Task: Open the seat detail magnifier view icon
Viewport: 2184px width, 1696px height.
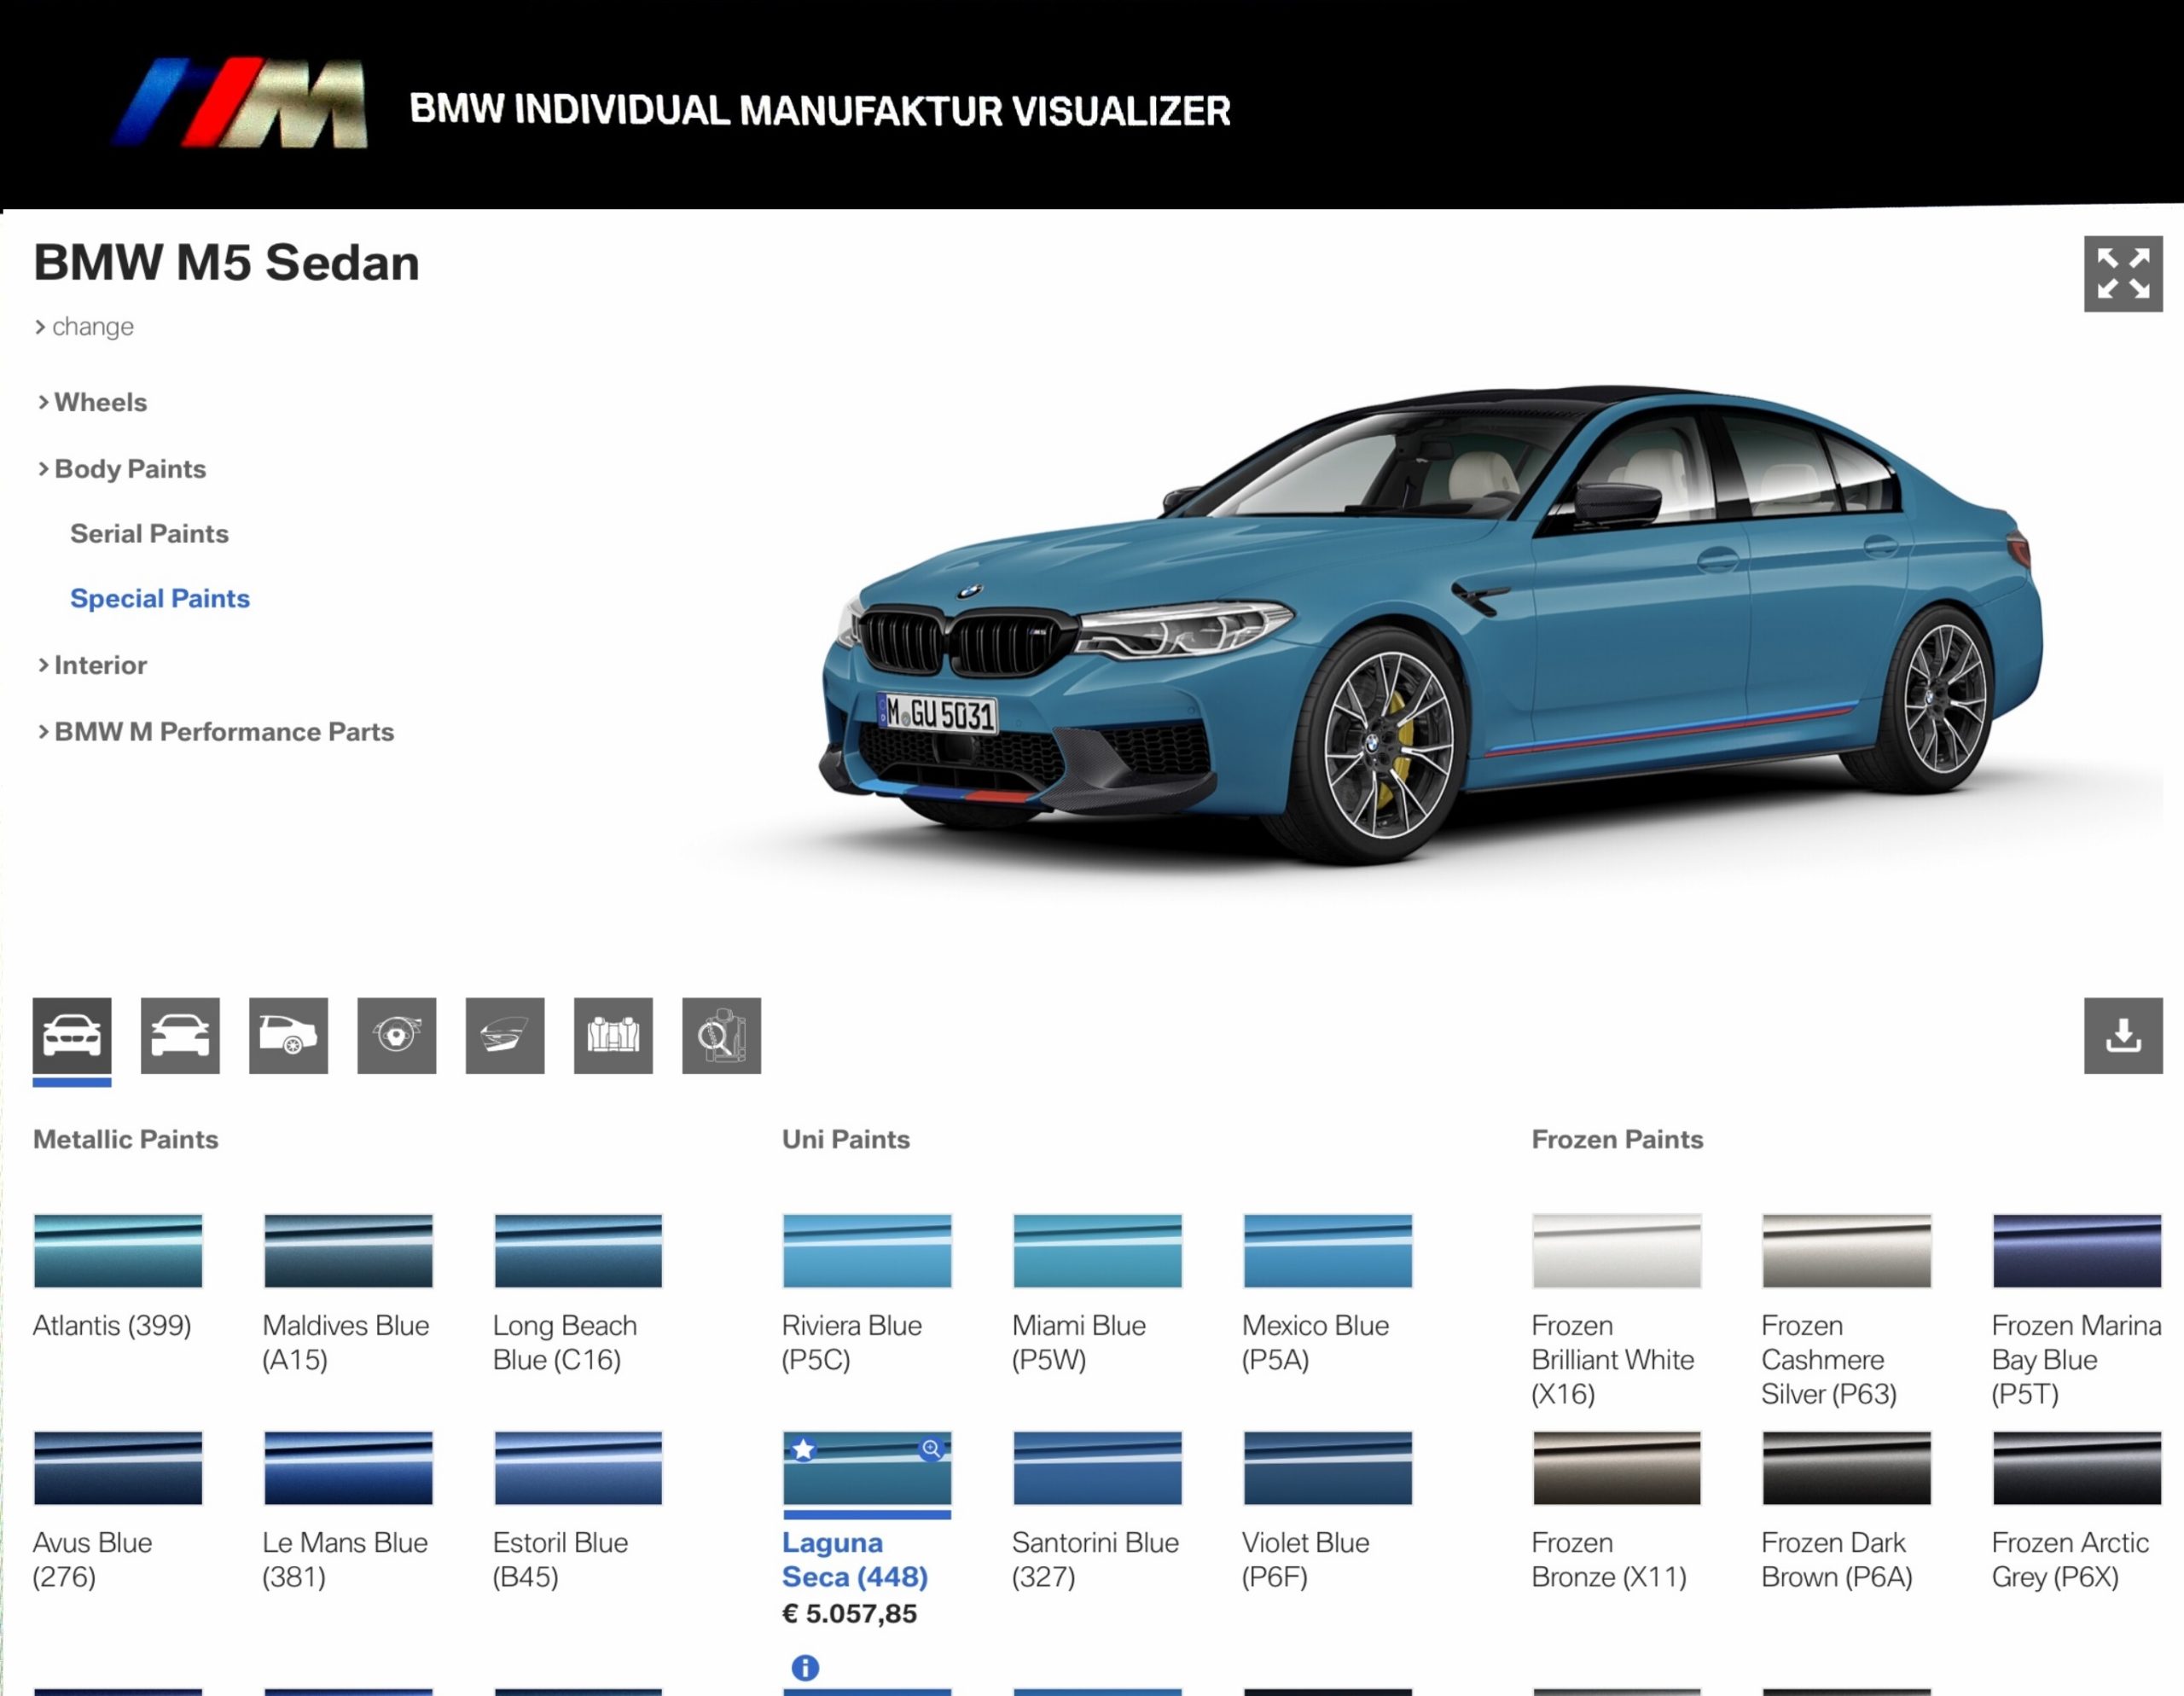Action: (722, 1035)
